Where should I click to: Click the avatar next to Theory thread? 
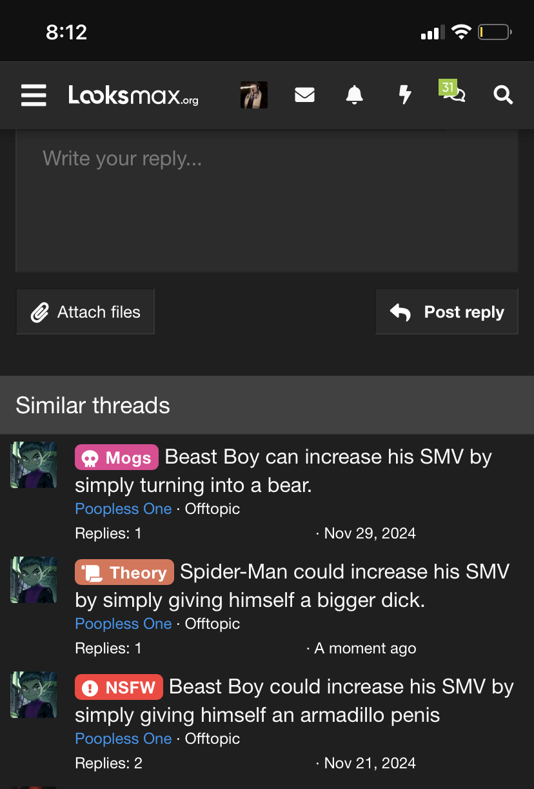[34, 580]
